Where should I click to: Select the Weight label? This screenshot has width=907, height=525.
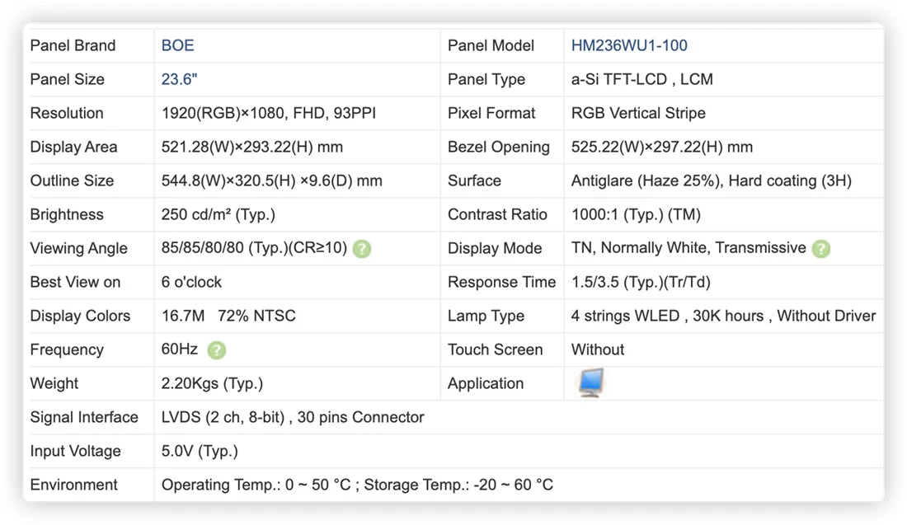54,383
